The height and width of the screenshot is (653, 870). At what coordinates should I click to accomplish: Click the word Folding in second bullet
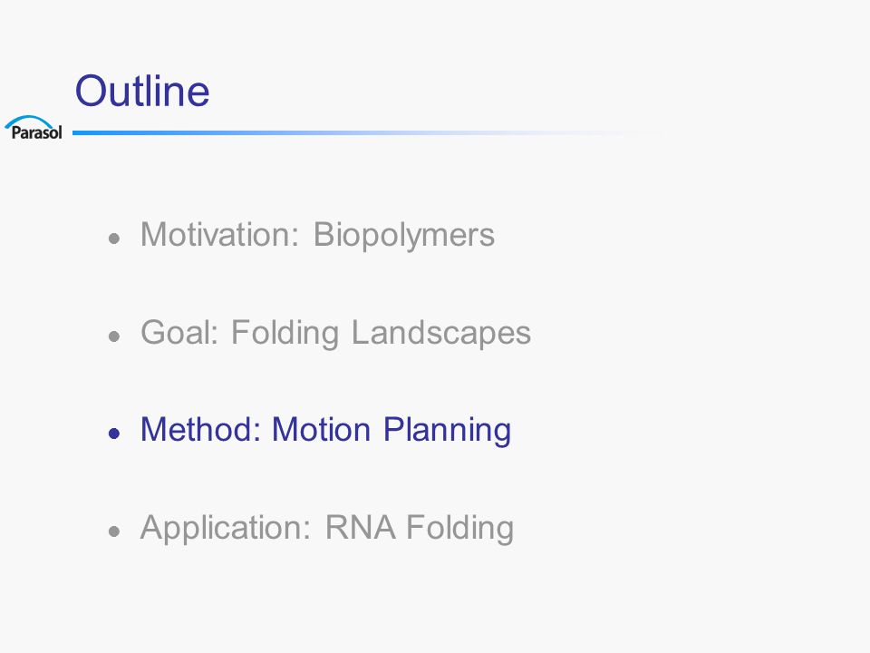pos(285,333)
